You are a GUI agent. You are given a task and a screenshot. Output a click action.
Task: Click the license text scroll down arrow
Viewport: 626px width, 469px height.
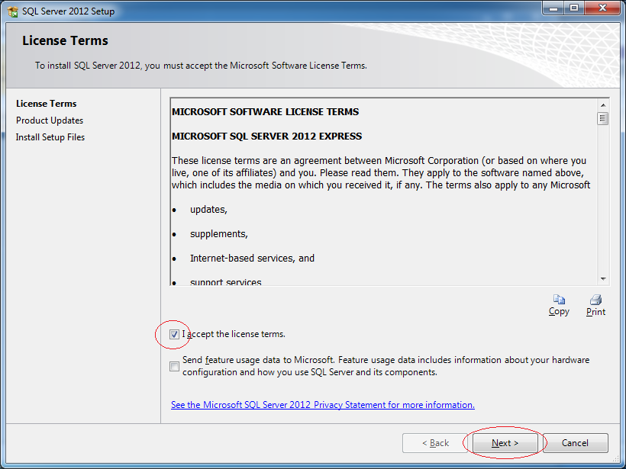tap(603, 279)
